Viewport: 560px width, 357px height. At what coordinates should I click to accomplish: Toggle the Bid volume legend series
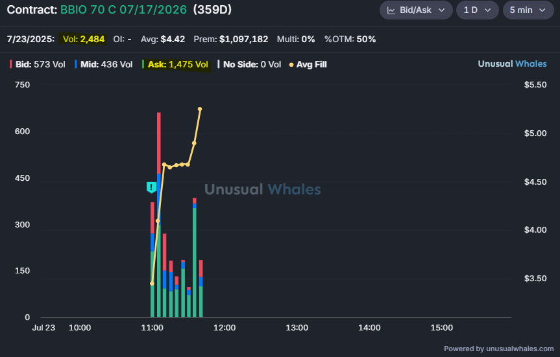pyautogui.click(x=38, y=65)
